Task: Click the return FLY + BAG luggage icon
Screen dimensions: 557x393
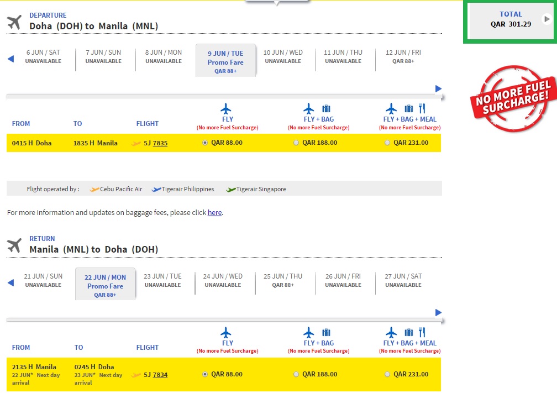Action: click(326, 332)
